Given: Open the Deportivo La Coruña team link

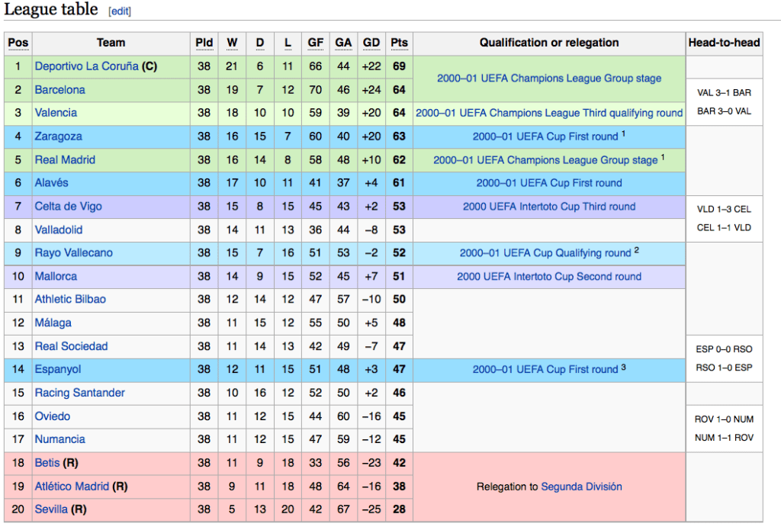Looking at the screenshot, I should (86, 66).
